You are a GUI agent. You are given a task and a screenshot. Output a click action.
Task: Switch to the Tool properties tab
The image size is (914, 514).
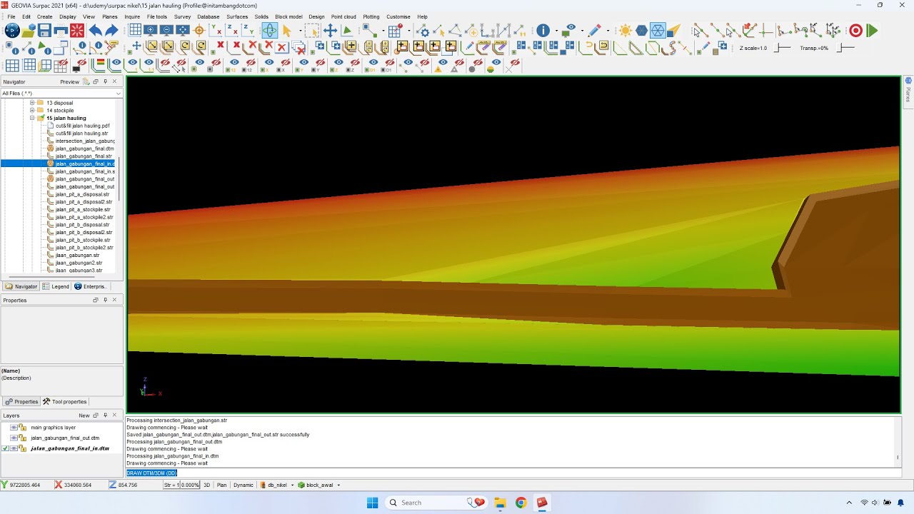pos(64,402)
